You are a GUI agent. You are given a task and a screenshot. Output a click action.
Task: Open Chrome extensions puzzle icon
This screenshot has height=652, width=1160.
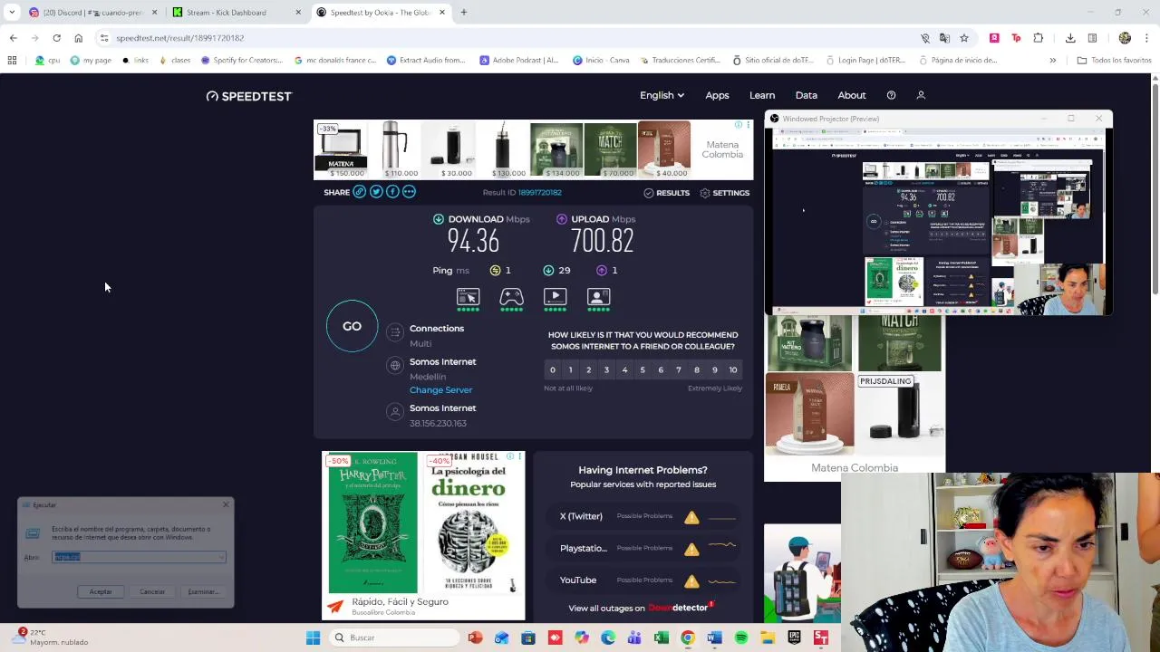click(1038, 38)
